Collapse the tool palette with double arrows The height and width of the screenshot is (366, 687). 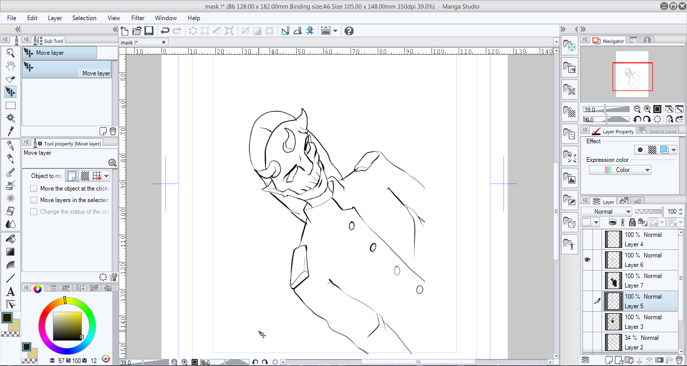click(x=18, y=29)
